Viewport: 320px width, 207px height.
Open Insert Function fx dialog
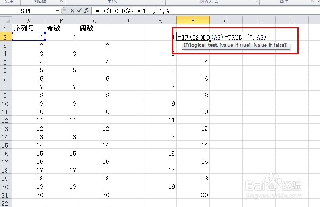[87, 11]
